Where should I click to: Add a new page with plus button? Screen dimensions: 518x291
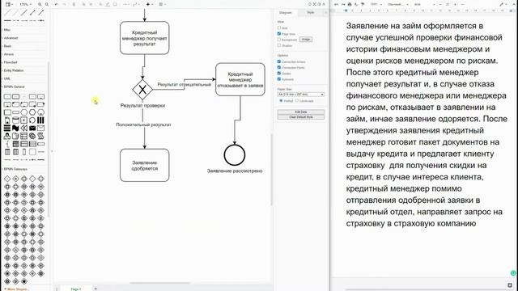click(x=96, y=289)
